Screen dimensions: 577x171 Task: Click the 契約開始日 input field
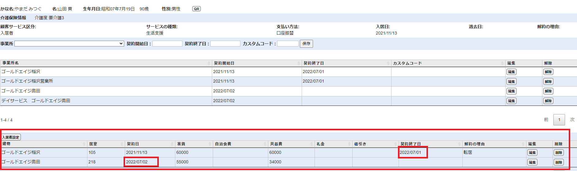pyautogui.click(x=167, y=44)
